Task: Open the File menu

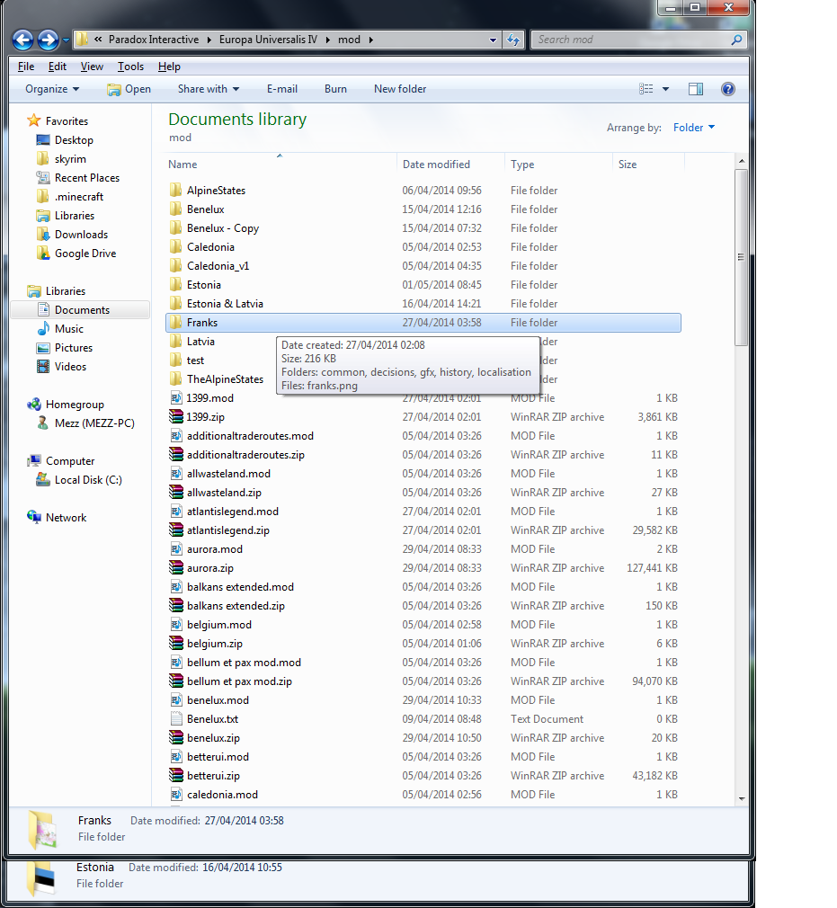Action: (26, 67)
